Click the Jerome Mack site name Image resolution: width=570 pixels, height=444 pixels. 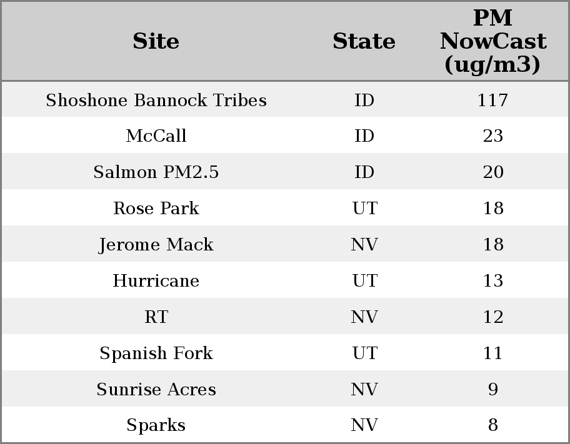coord(156,245)
